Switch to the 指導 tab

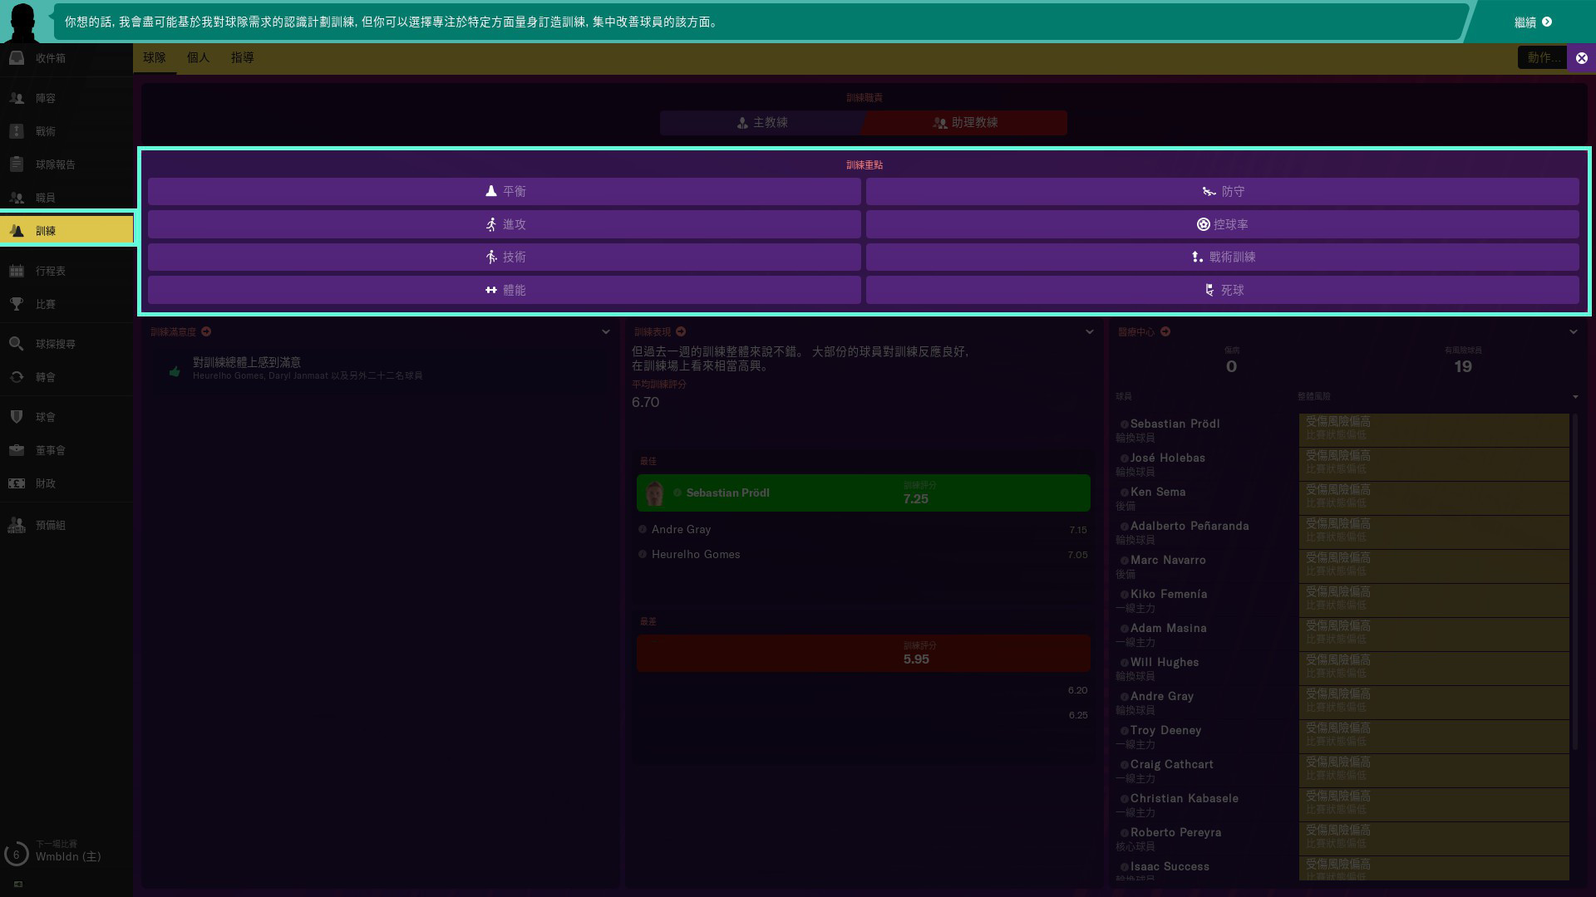tap(242, 57)
